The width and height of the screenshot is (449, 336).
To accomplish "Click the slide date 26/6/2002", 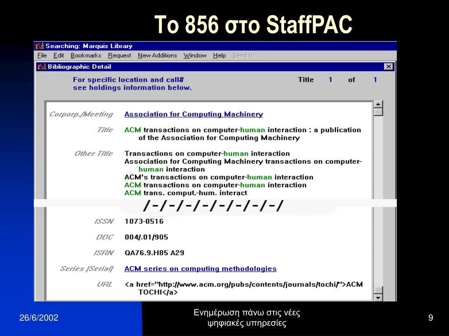I will (39, 318).
